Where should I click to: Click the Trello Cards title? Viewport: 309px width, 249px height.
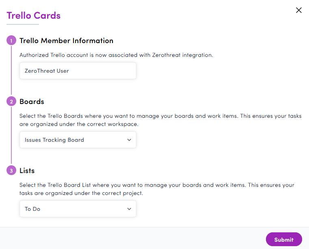tap(34, 16)
